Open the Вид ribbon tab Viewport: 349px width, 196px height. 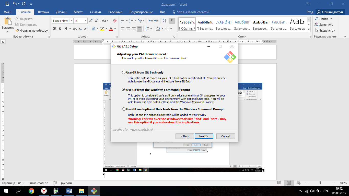click(163, 12)
